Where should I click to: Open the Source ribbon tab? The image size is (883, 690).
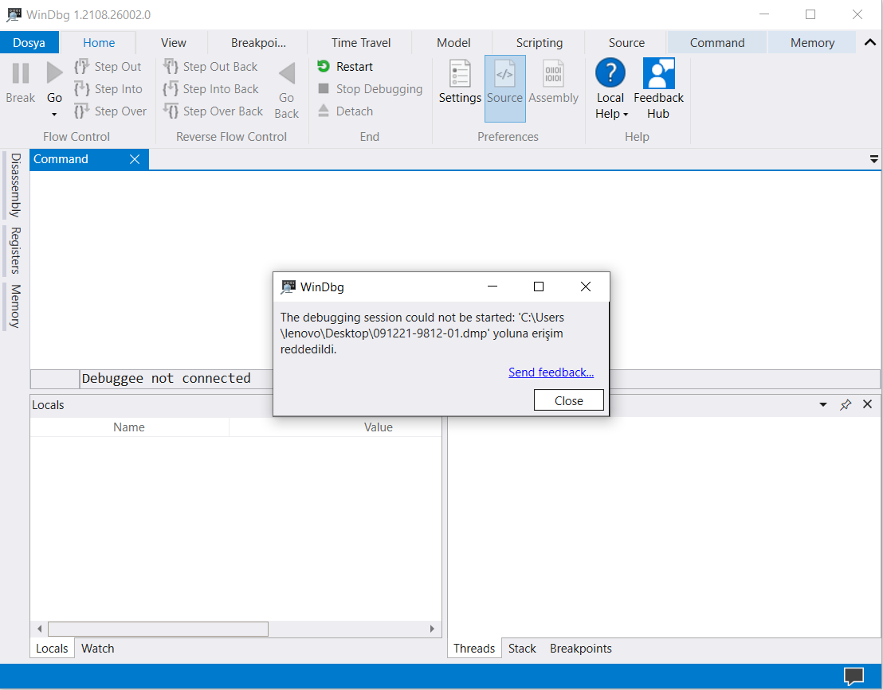tap(626, 43)
